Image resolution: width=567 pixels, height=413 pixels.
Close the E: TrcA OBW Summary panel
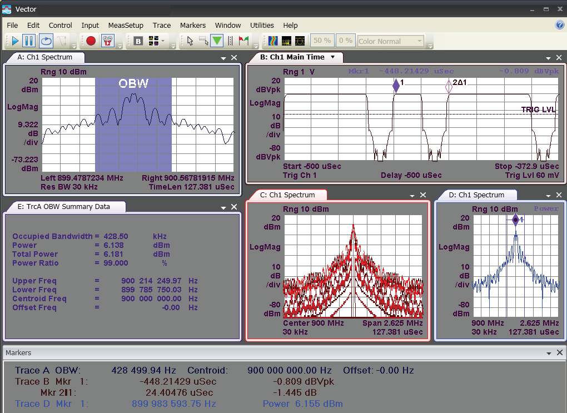coord(234,207)
